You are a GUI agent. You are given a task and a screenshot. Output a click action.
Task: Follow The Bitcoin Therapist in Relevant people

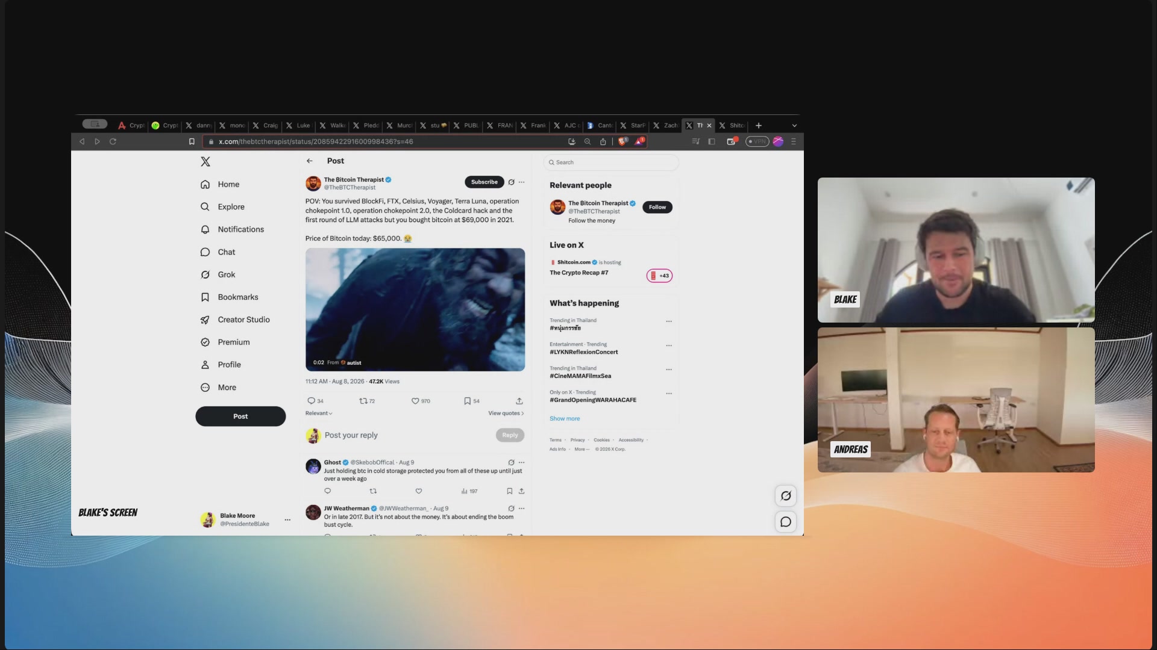(x=657, y=207)
